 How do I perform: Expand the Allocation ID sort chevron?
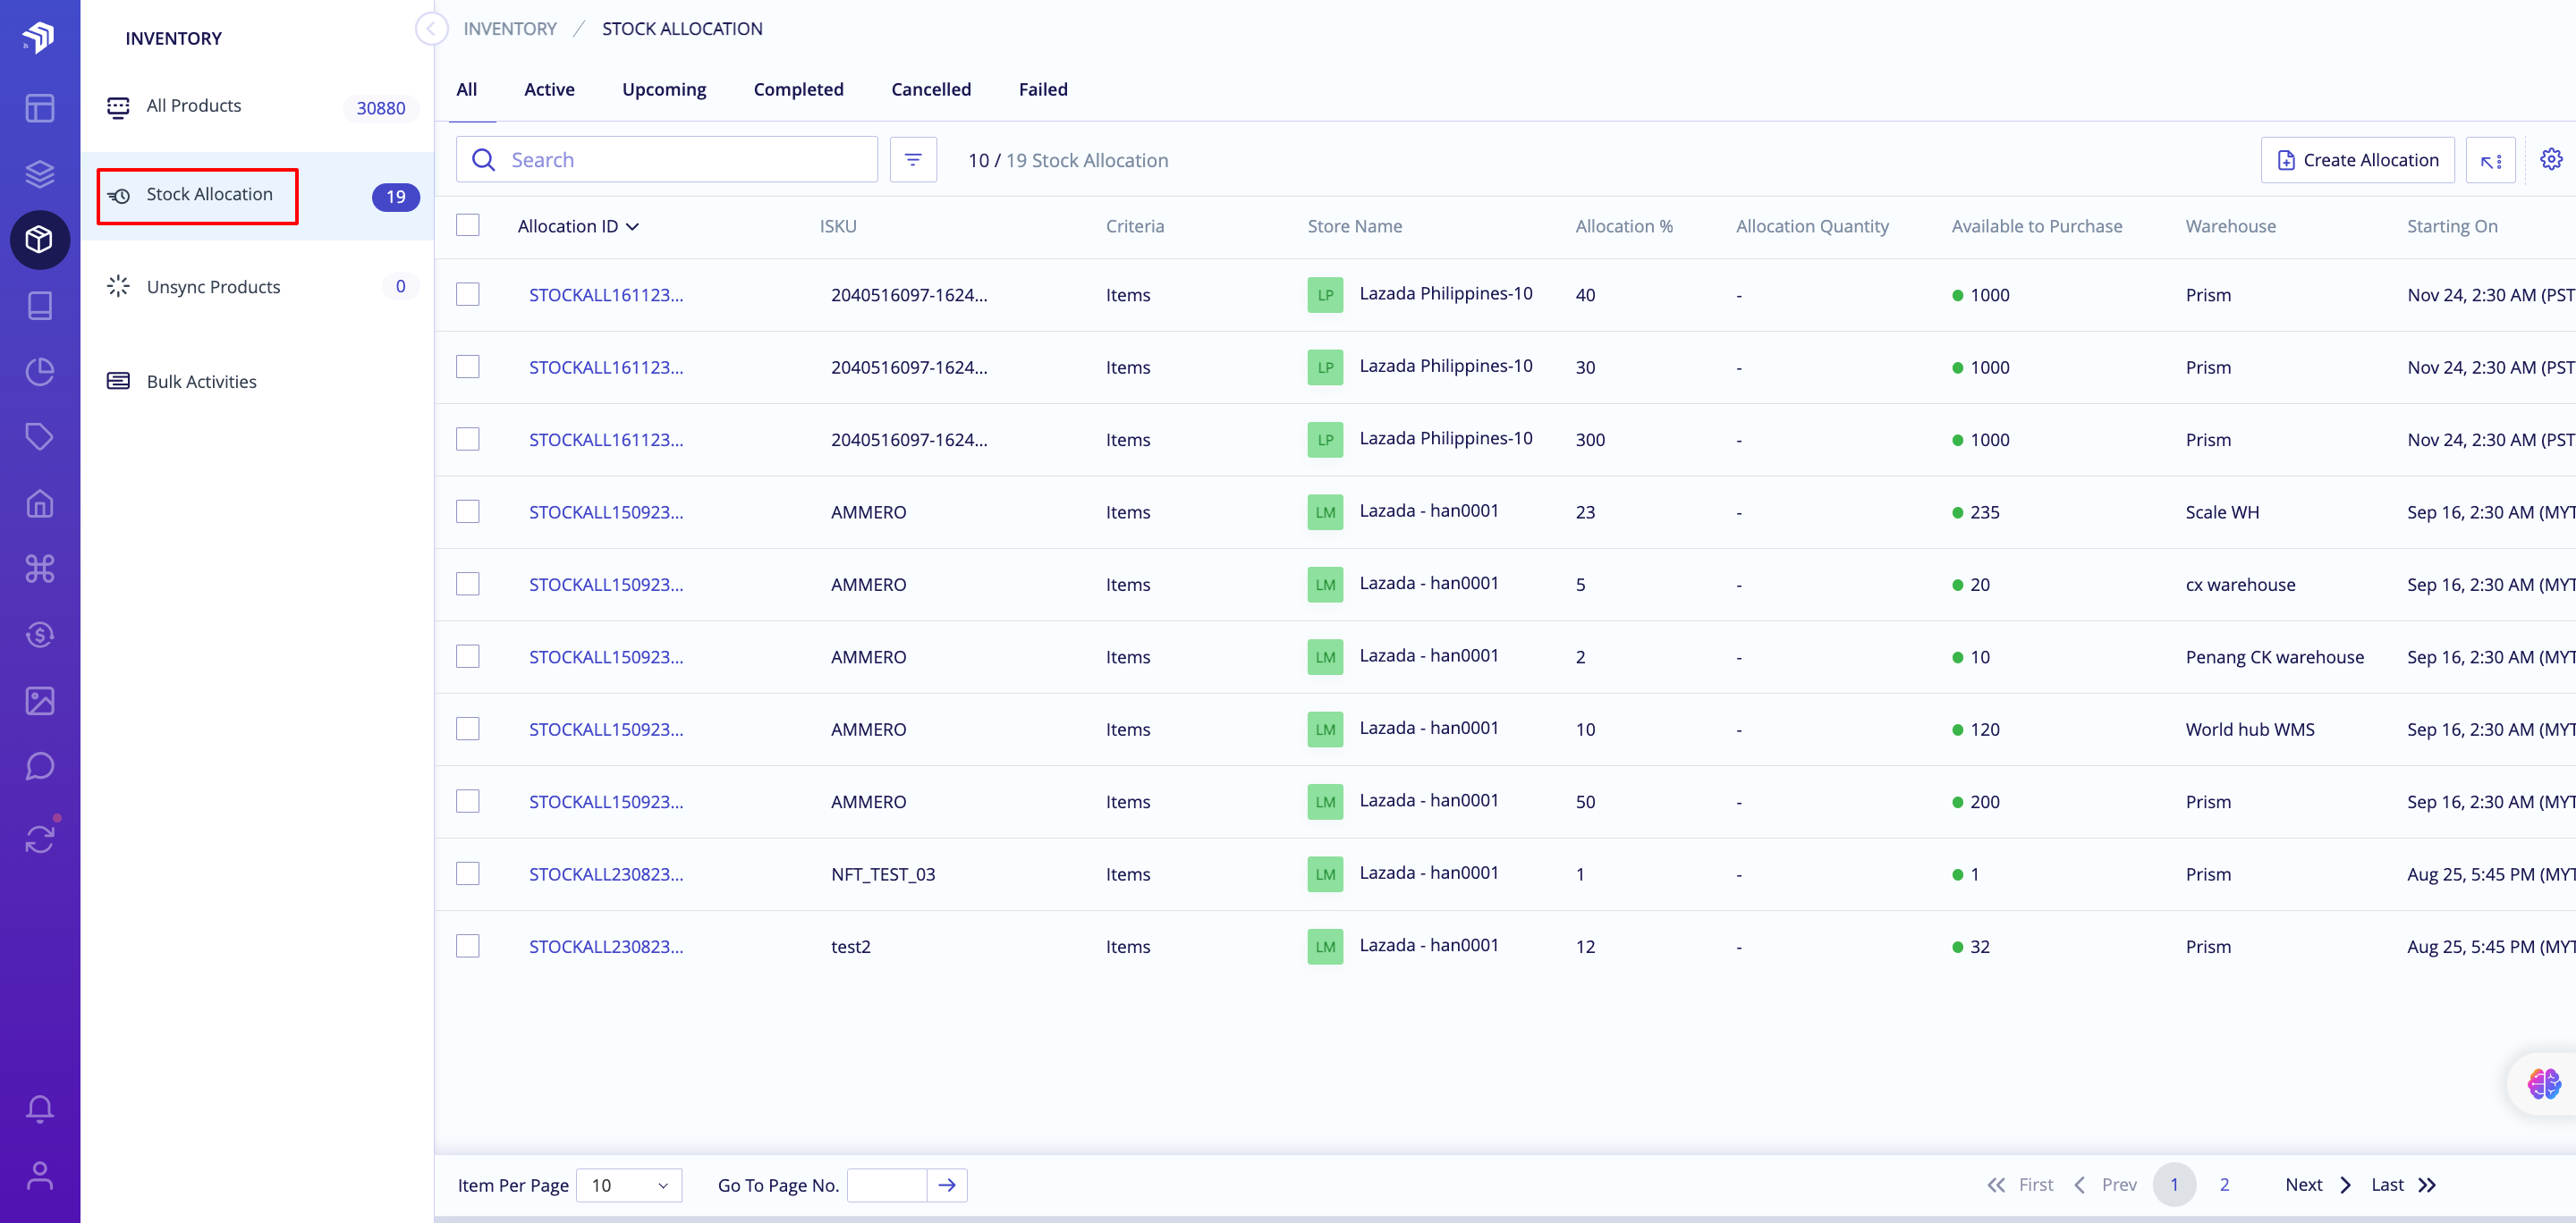click(633, 227)
